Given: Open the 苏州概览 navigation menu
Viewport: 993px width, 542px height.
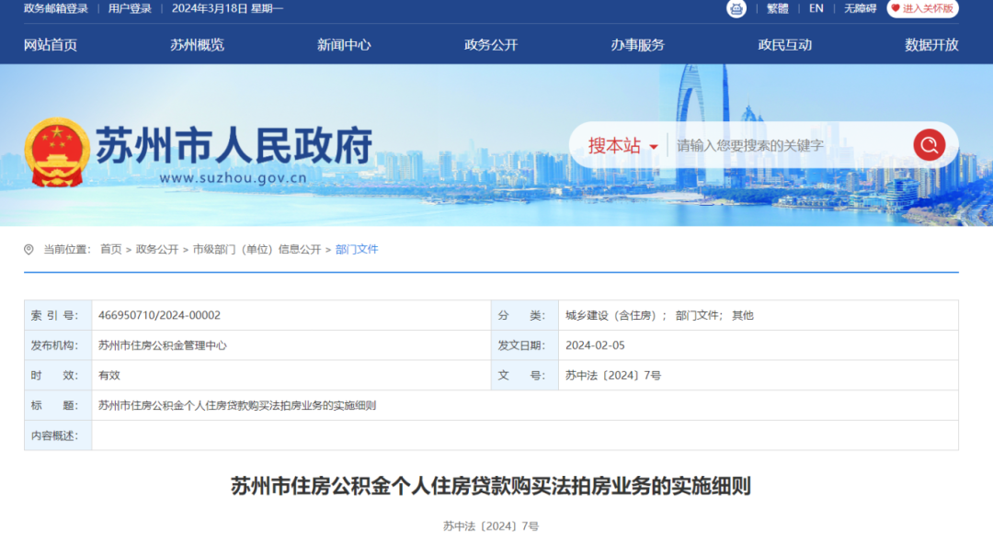Looking at the screenshot, I should point(197,45).
